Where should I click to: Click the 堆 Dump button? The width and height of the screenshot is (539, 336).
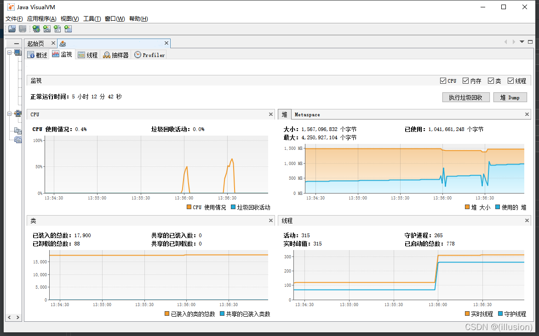(510, 97)
